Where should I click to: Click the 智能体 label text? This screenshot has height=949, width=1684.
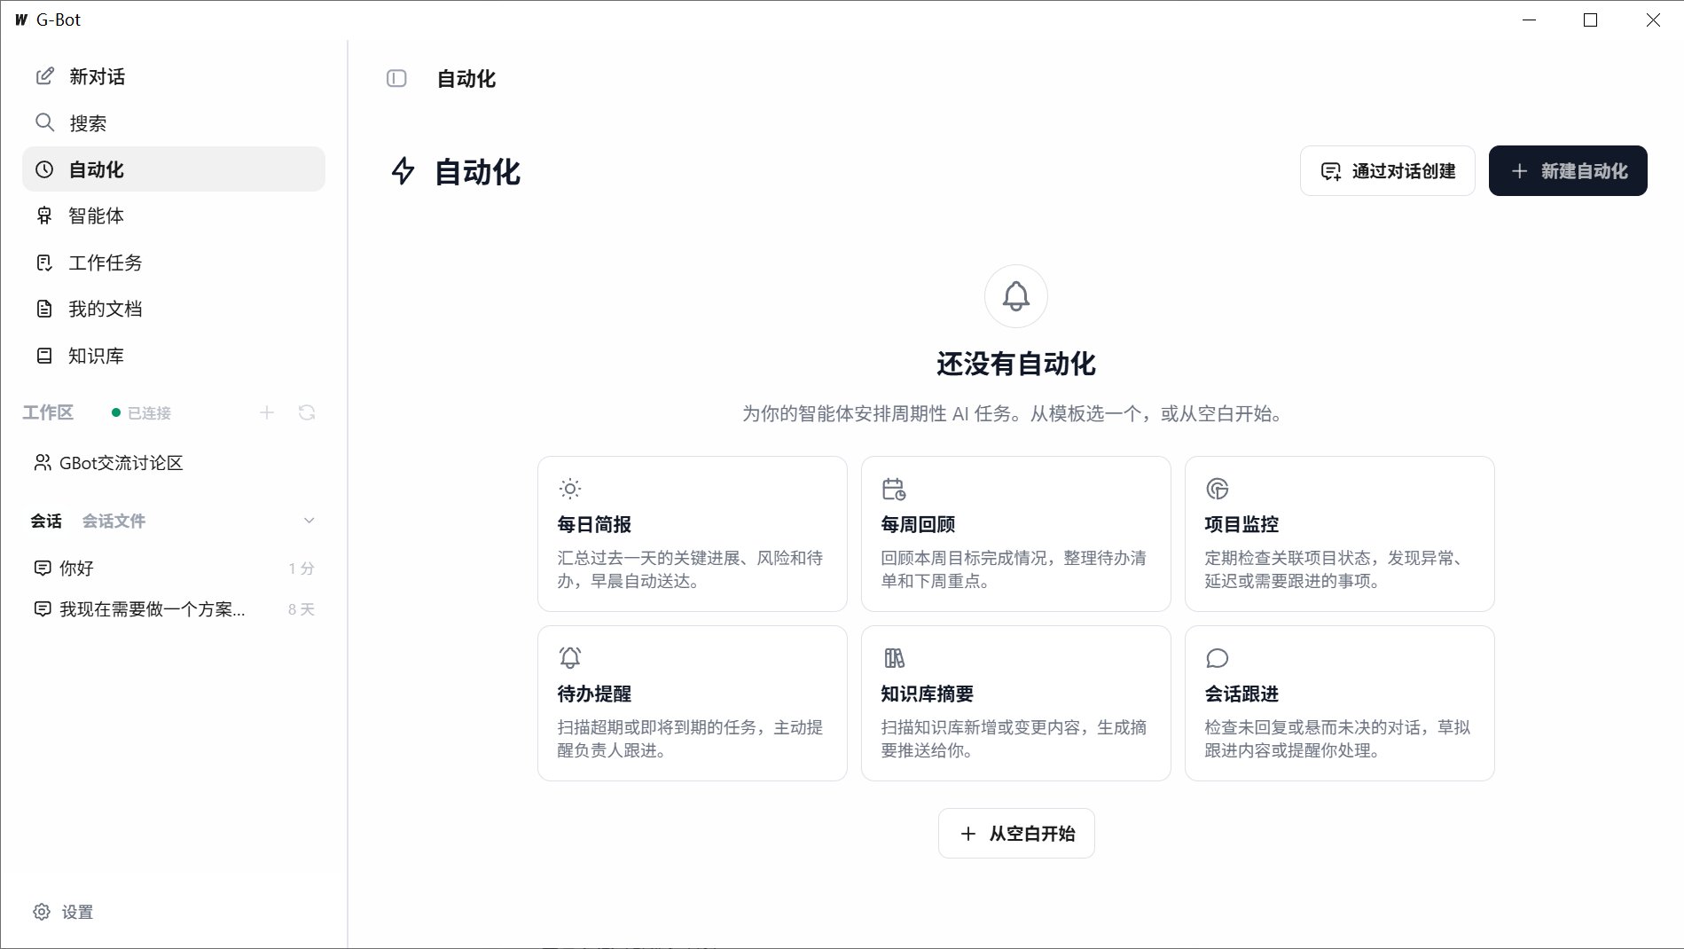97,216
